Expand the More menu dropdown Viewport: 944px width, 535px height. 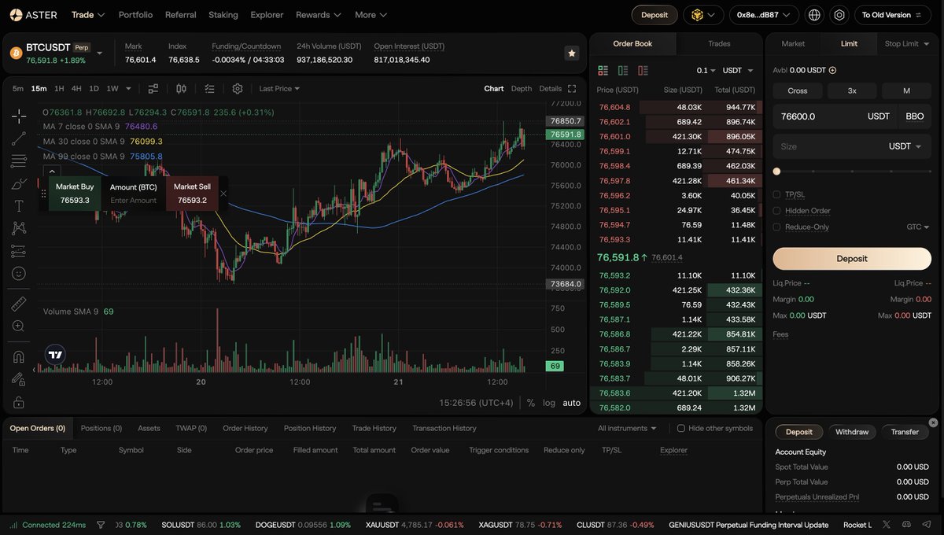pos(371,15)
